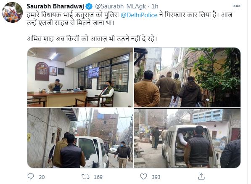View the police station office photo
This screenshot has height=184, width=251.
coord(80,77)
